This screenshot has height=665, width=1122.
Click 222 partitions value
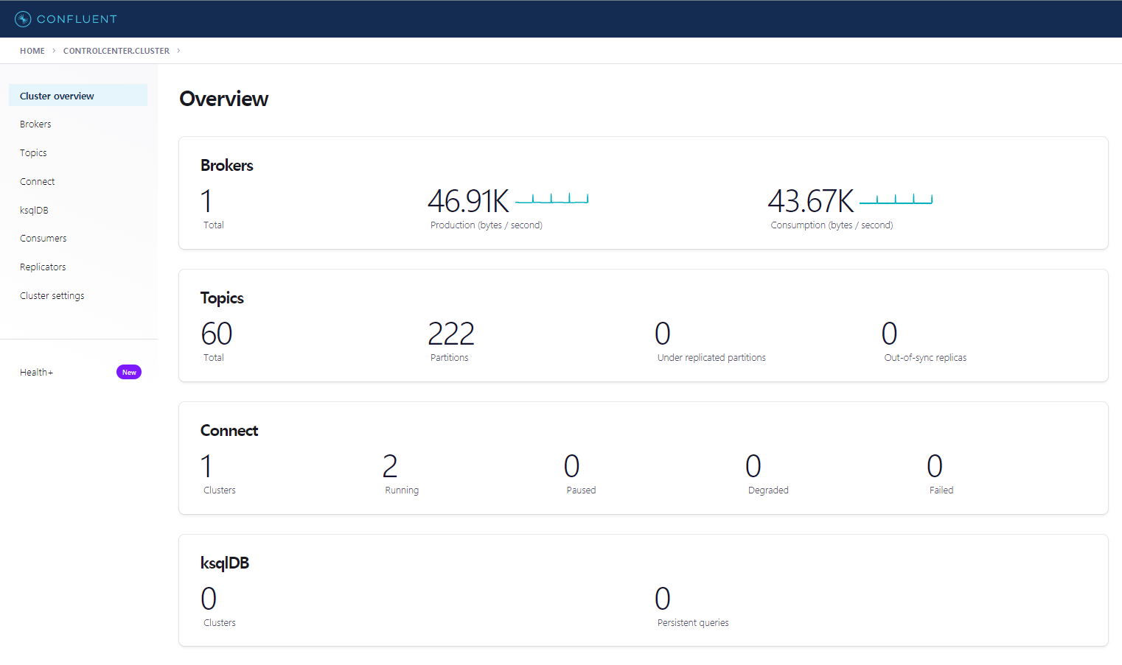click(451, 334)
